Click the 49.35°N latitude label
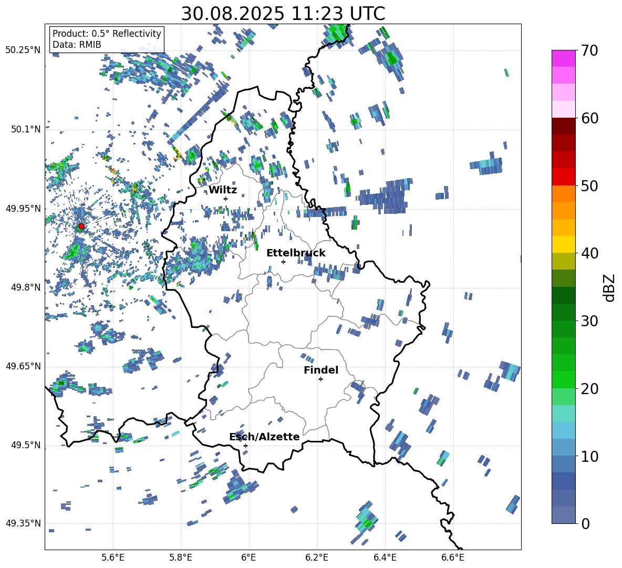This screenshot has width=622, height=568. pyautogui.click(x=23, y=523)
